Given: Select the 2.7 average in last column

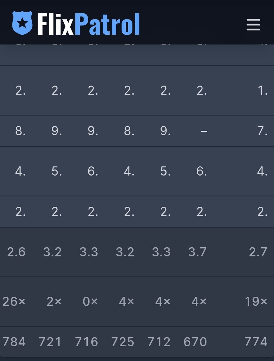Looking at the screenshot, I should (258, 252).
